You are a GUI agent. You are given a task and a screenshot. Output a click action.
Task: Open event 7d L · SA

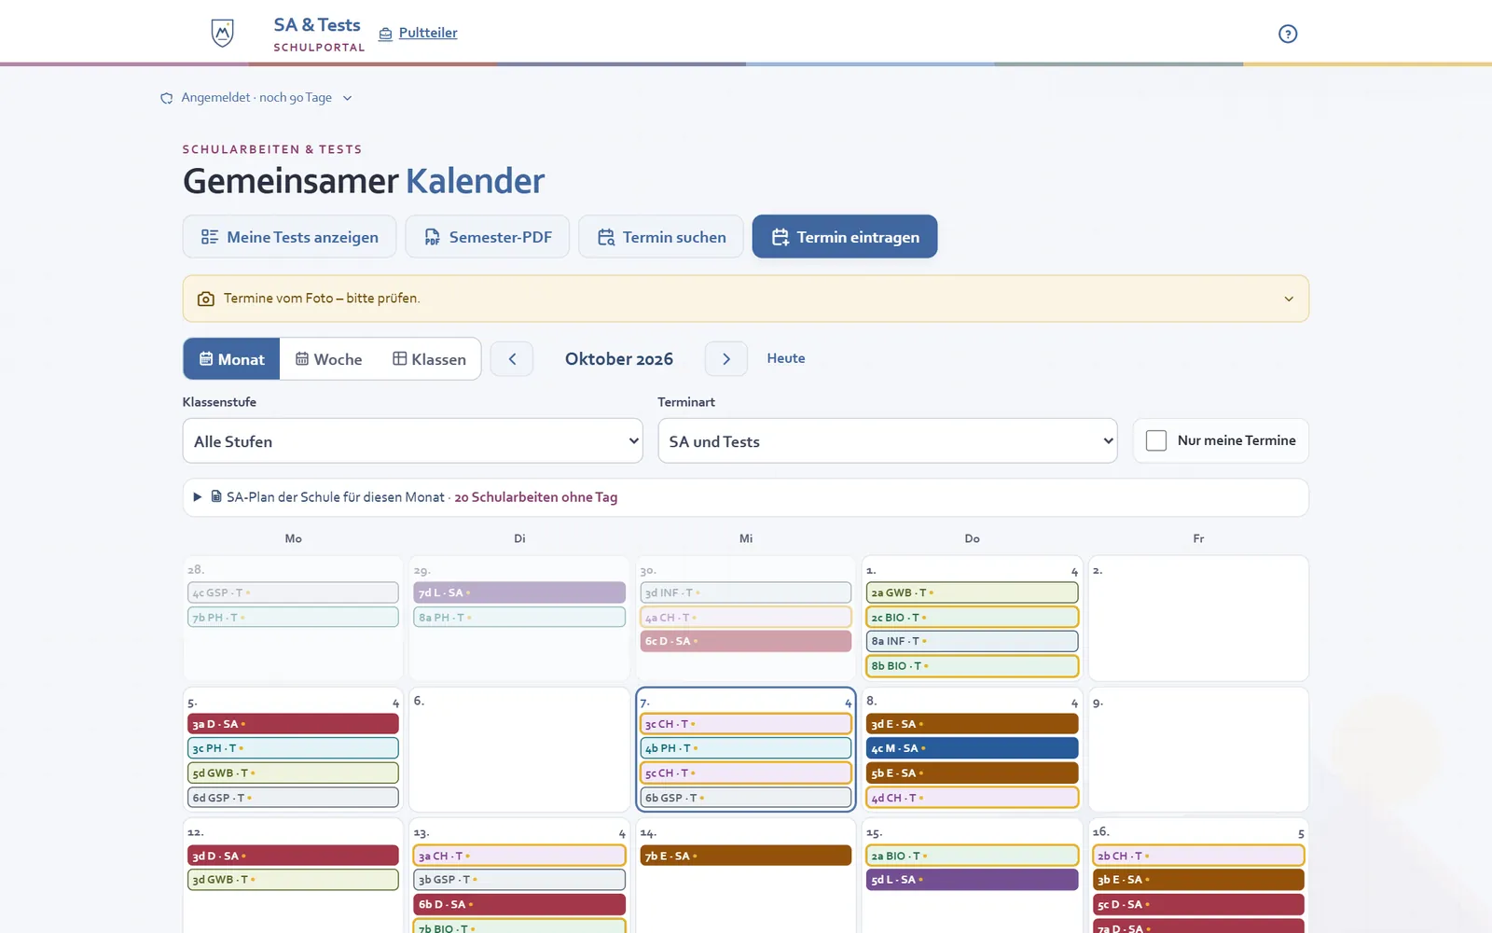coord(519,592)
